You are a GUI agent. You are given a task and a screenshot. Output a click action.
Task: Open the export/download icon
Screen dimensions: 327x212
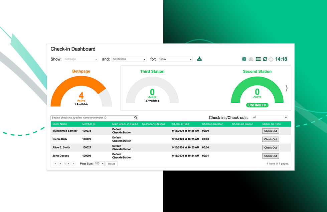pyautogui.click(x=199, y=59)
